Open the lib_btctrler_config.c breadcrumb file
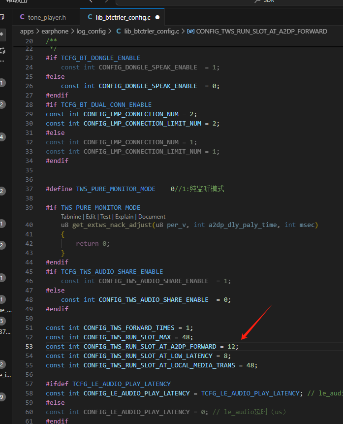Viewport: 343px width, 424px height. 152,32
